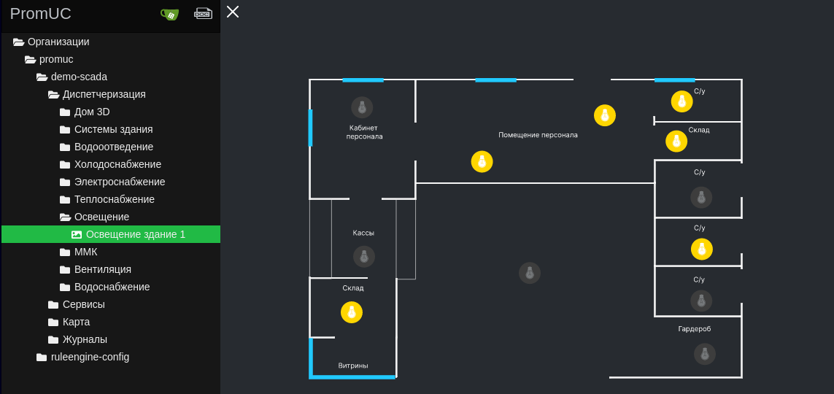Click the image icon beside Освещение здание 1
This screenshot has height=394, width=834.
tap(77, 234)
